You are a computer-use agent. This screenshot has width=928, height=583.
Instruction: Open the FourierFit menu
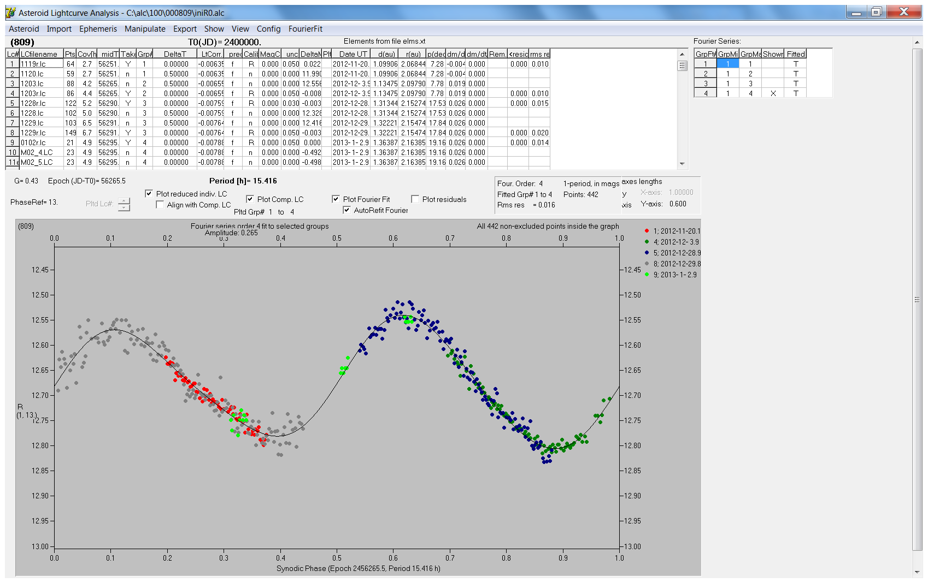pyautogui.click(x=306, y=29)
